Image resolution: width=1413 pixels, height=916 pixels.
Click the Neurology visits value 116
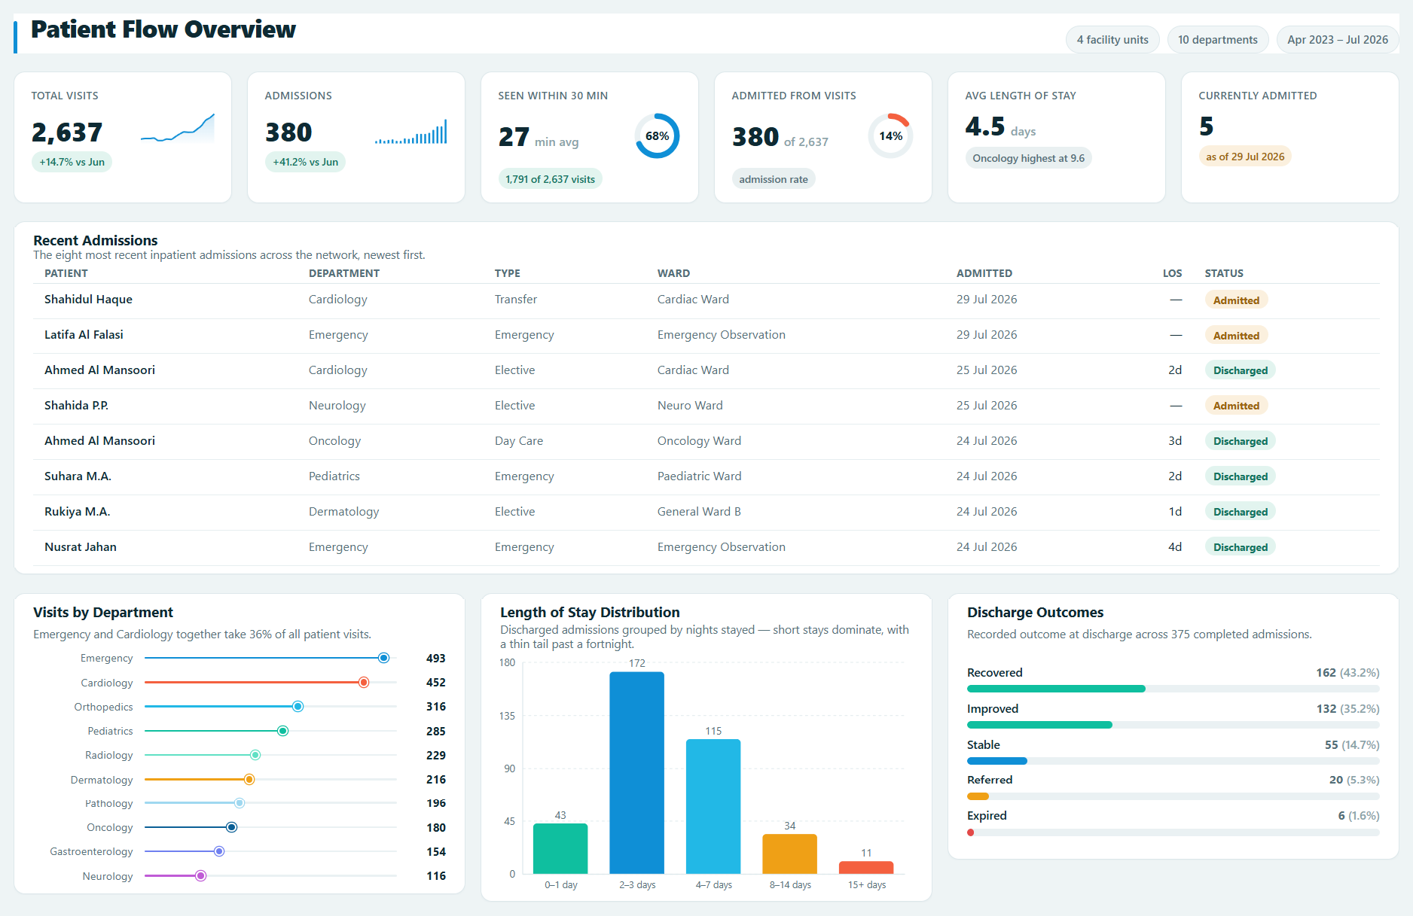pos(435,876)
